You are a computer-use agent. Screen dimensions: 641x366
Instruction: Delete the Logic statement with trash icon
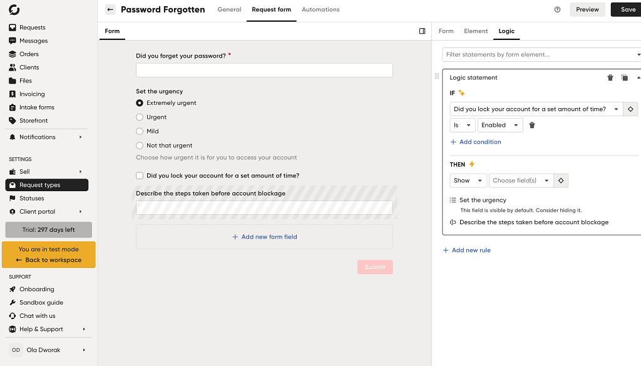pyautogui.click(x=610, y=77)
